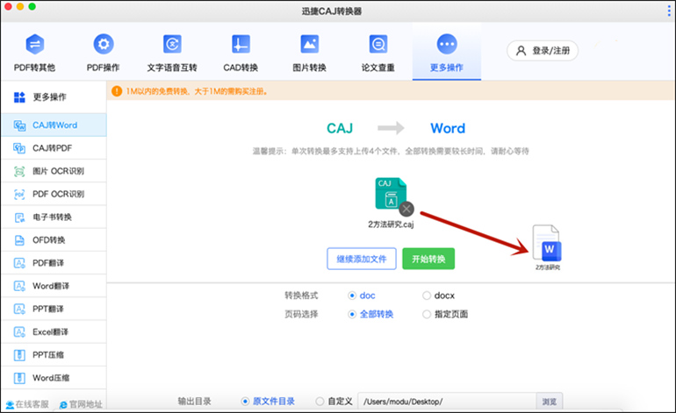The width and height of the screenshot is (676, 413).
Task: Open the PDF转其他 toolbar icon
Action: click(x=35, y=44)
